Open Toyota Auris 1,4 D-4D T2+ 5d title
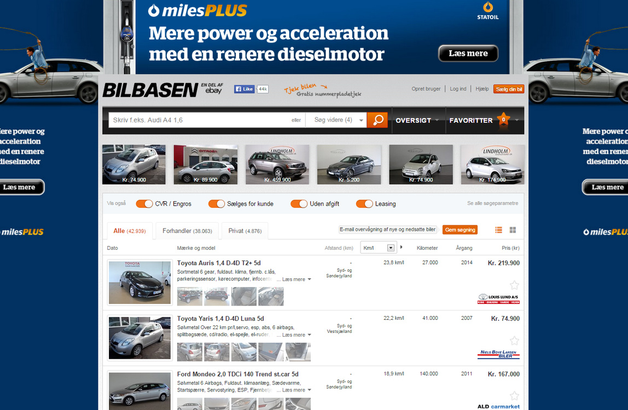 (x=219, y=263)
